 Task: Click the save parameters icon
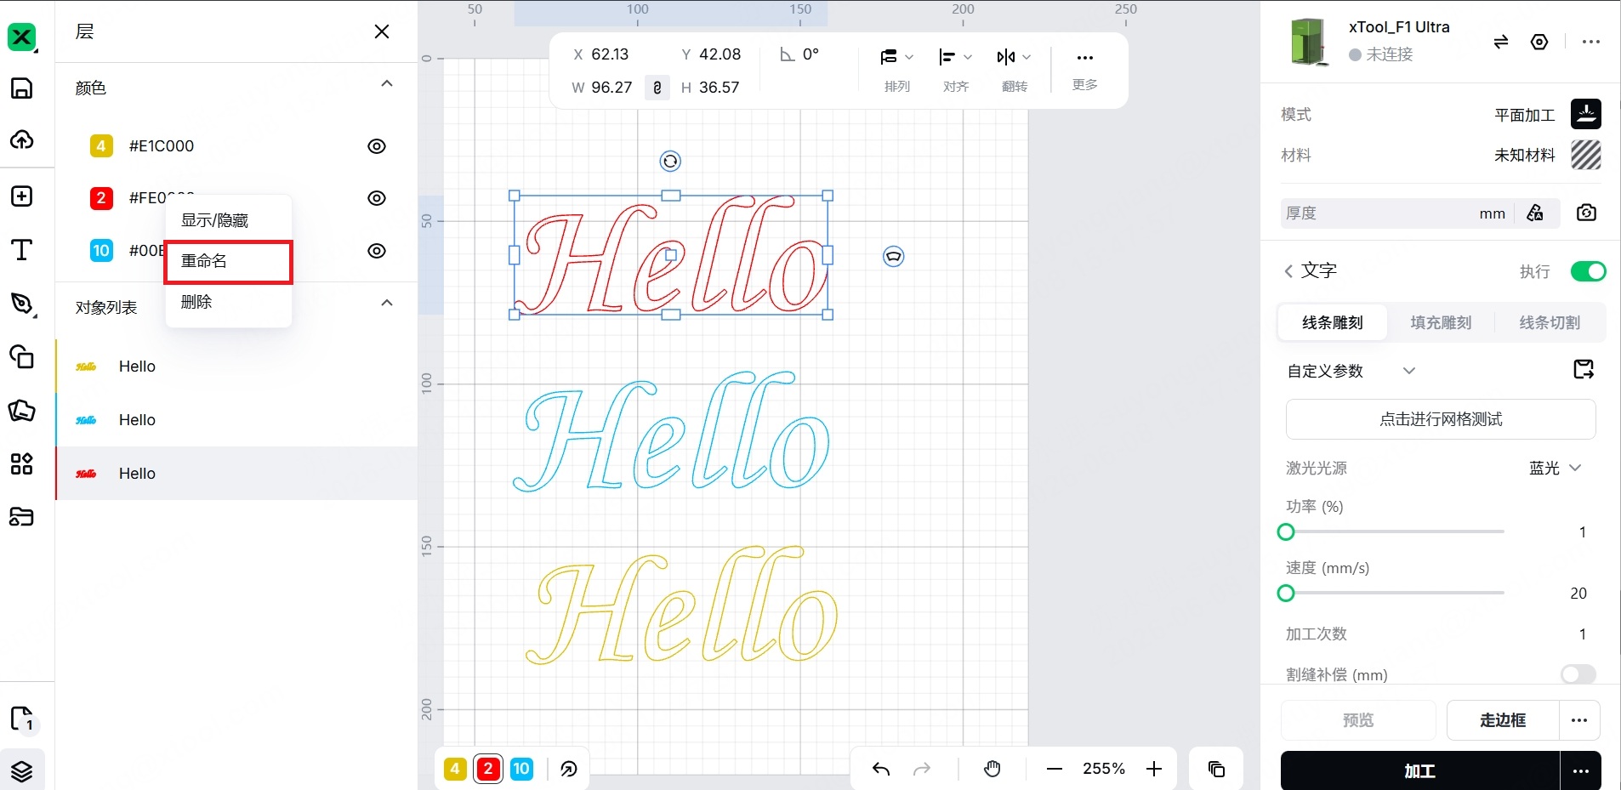pyautogui.click(x=1584, y=369)
